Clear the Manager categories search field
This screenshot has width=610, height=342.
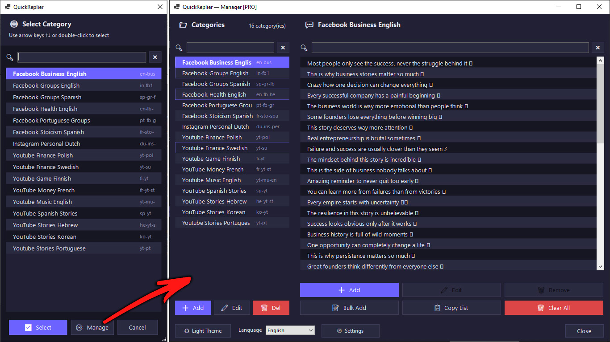coord(283,48)
